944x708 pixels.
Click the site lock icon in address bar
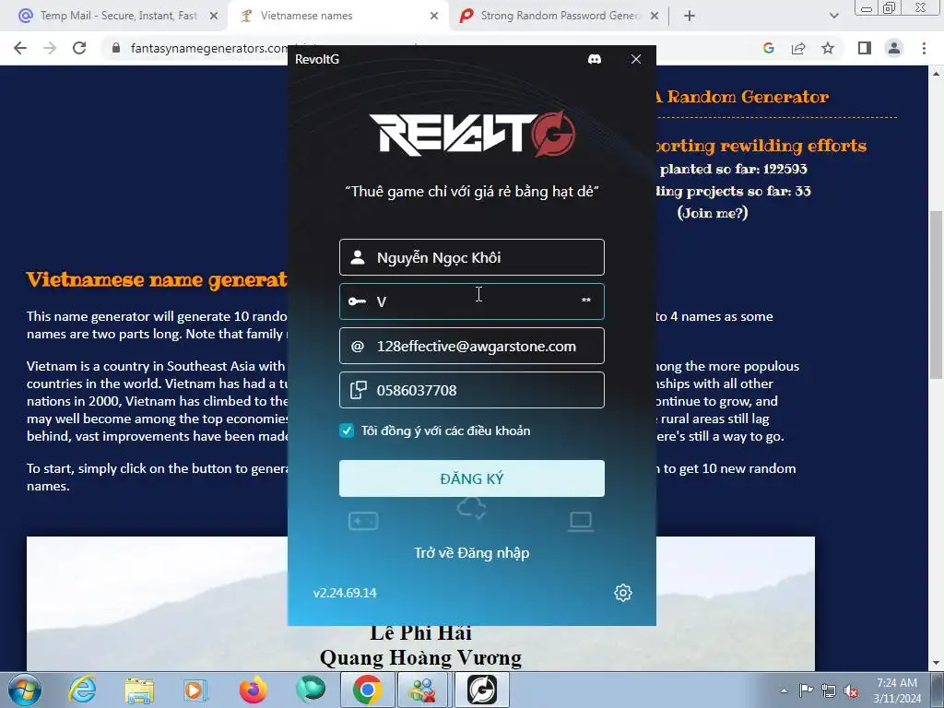point(116,48)
